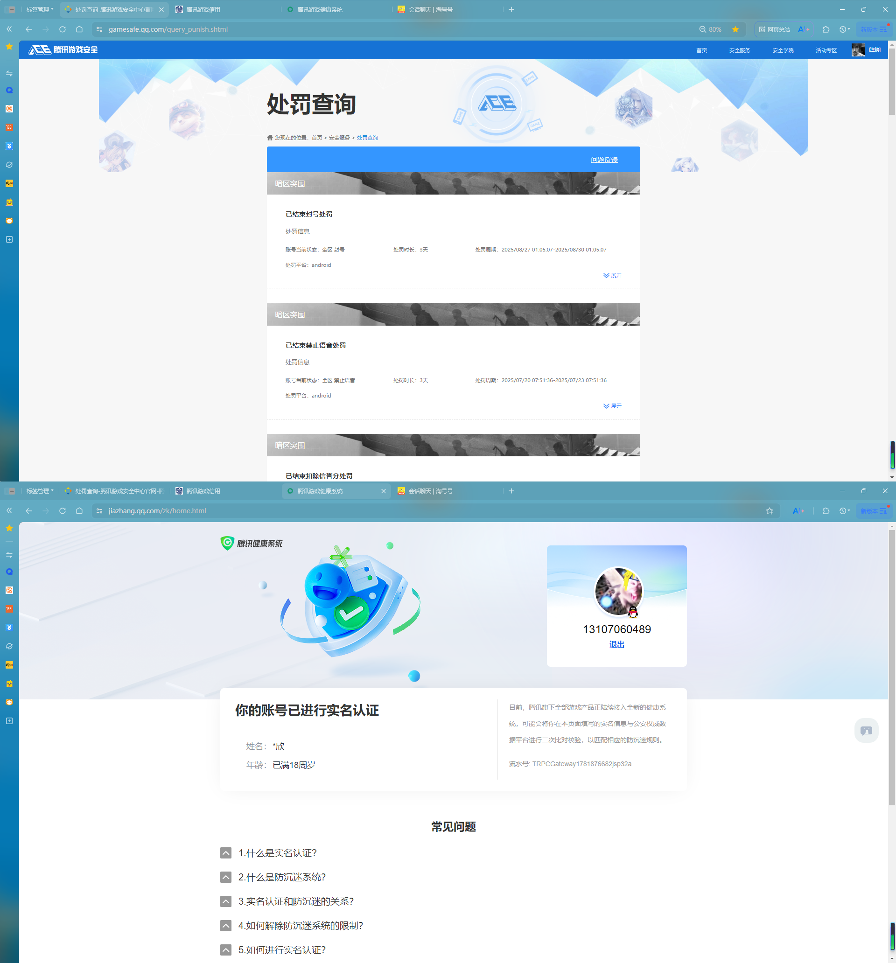
Task: Open extensions puzzle icon in jiazhang window
Action: 826,511
